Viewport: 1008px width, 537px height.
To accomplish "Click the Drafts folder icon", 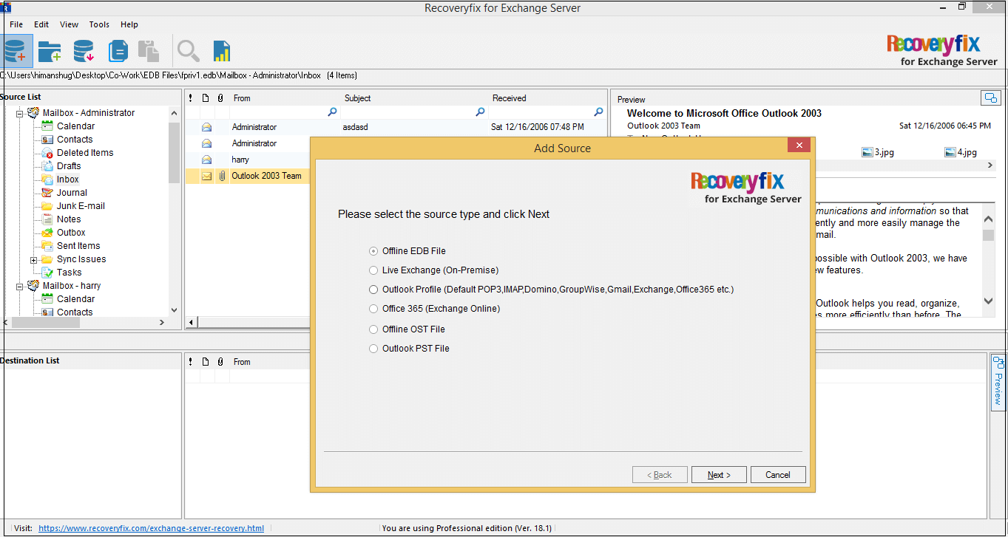I will (47, 166).
